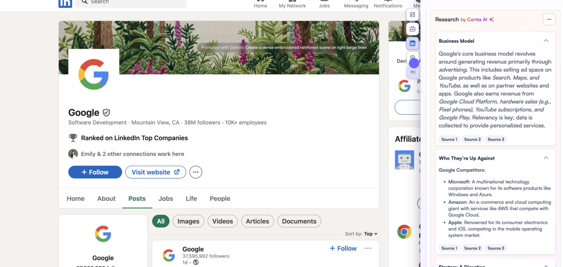
Task: Click Ranked on LinkedIn Top Companies text
Action: (135, 138)
